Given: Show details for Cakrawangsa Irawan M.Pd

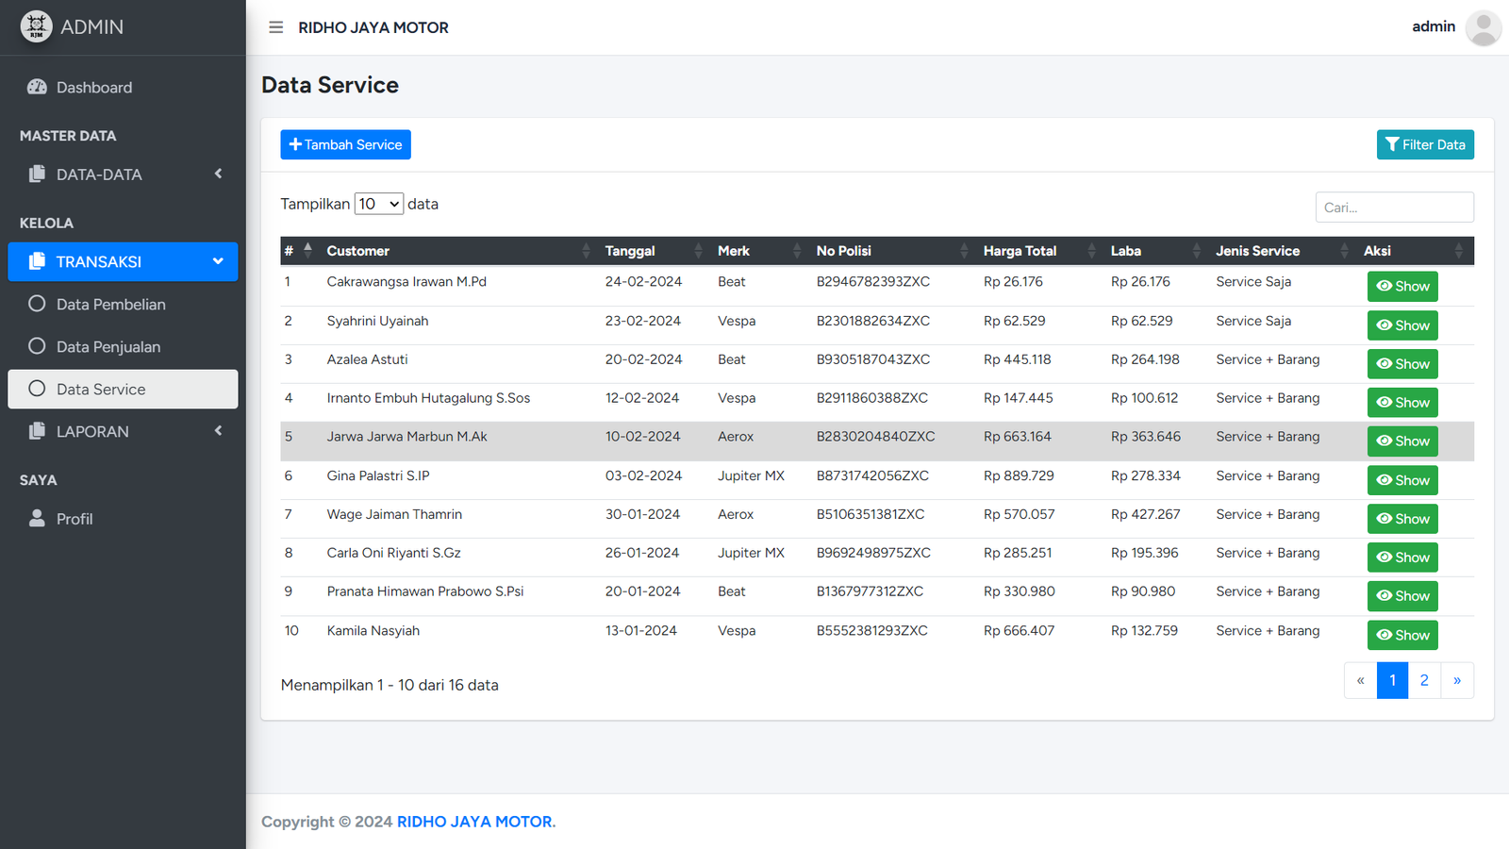Looking at the screenshot, I should [x=1401, y=287].
